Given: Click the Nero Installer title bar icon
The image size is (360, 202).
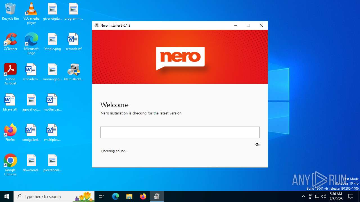Looking at the screenshot, I should point(96,25).
